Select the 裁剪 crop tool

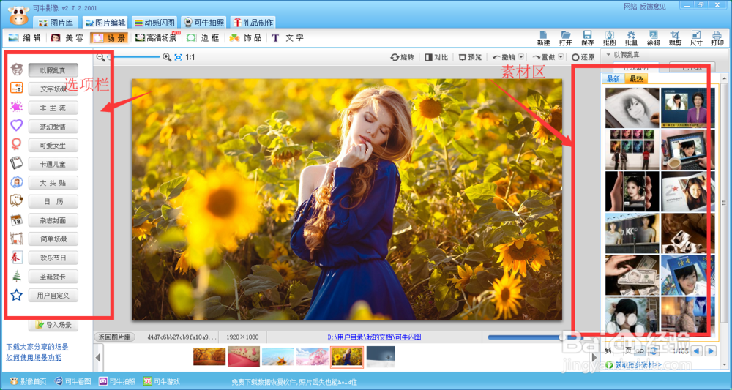click(x=675, y=38)
